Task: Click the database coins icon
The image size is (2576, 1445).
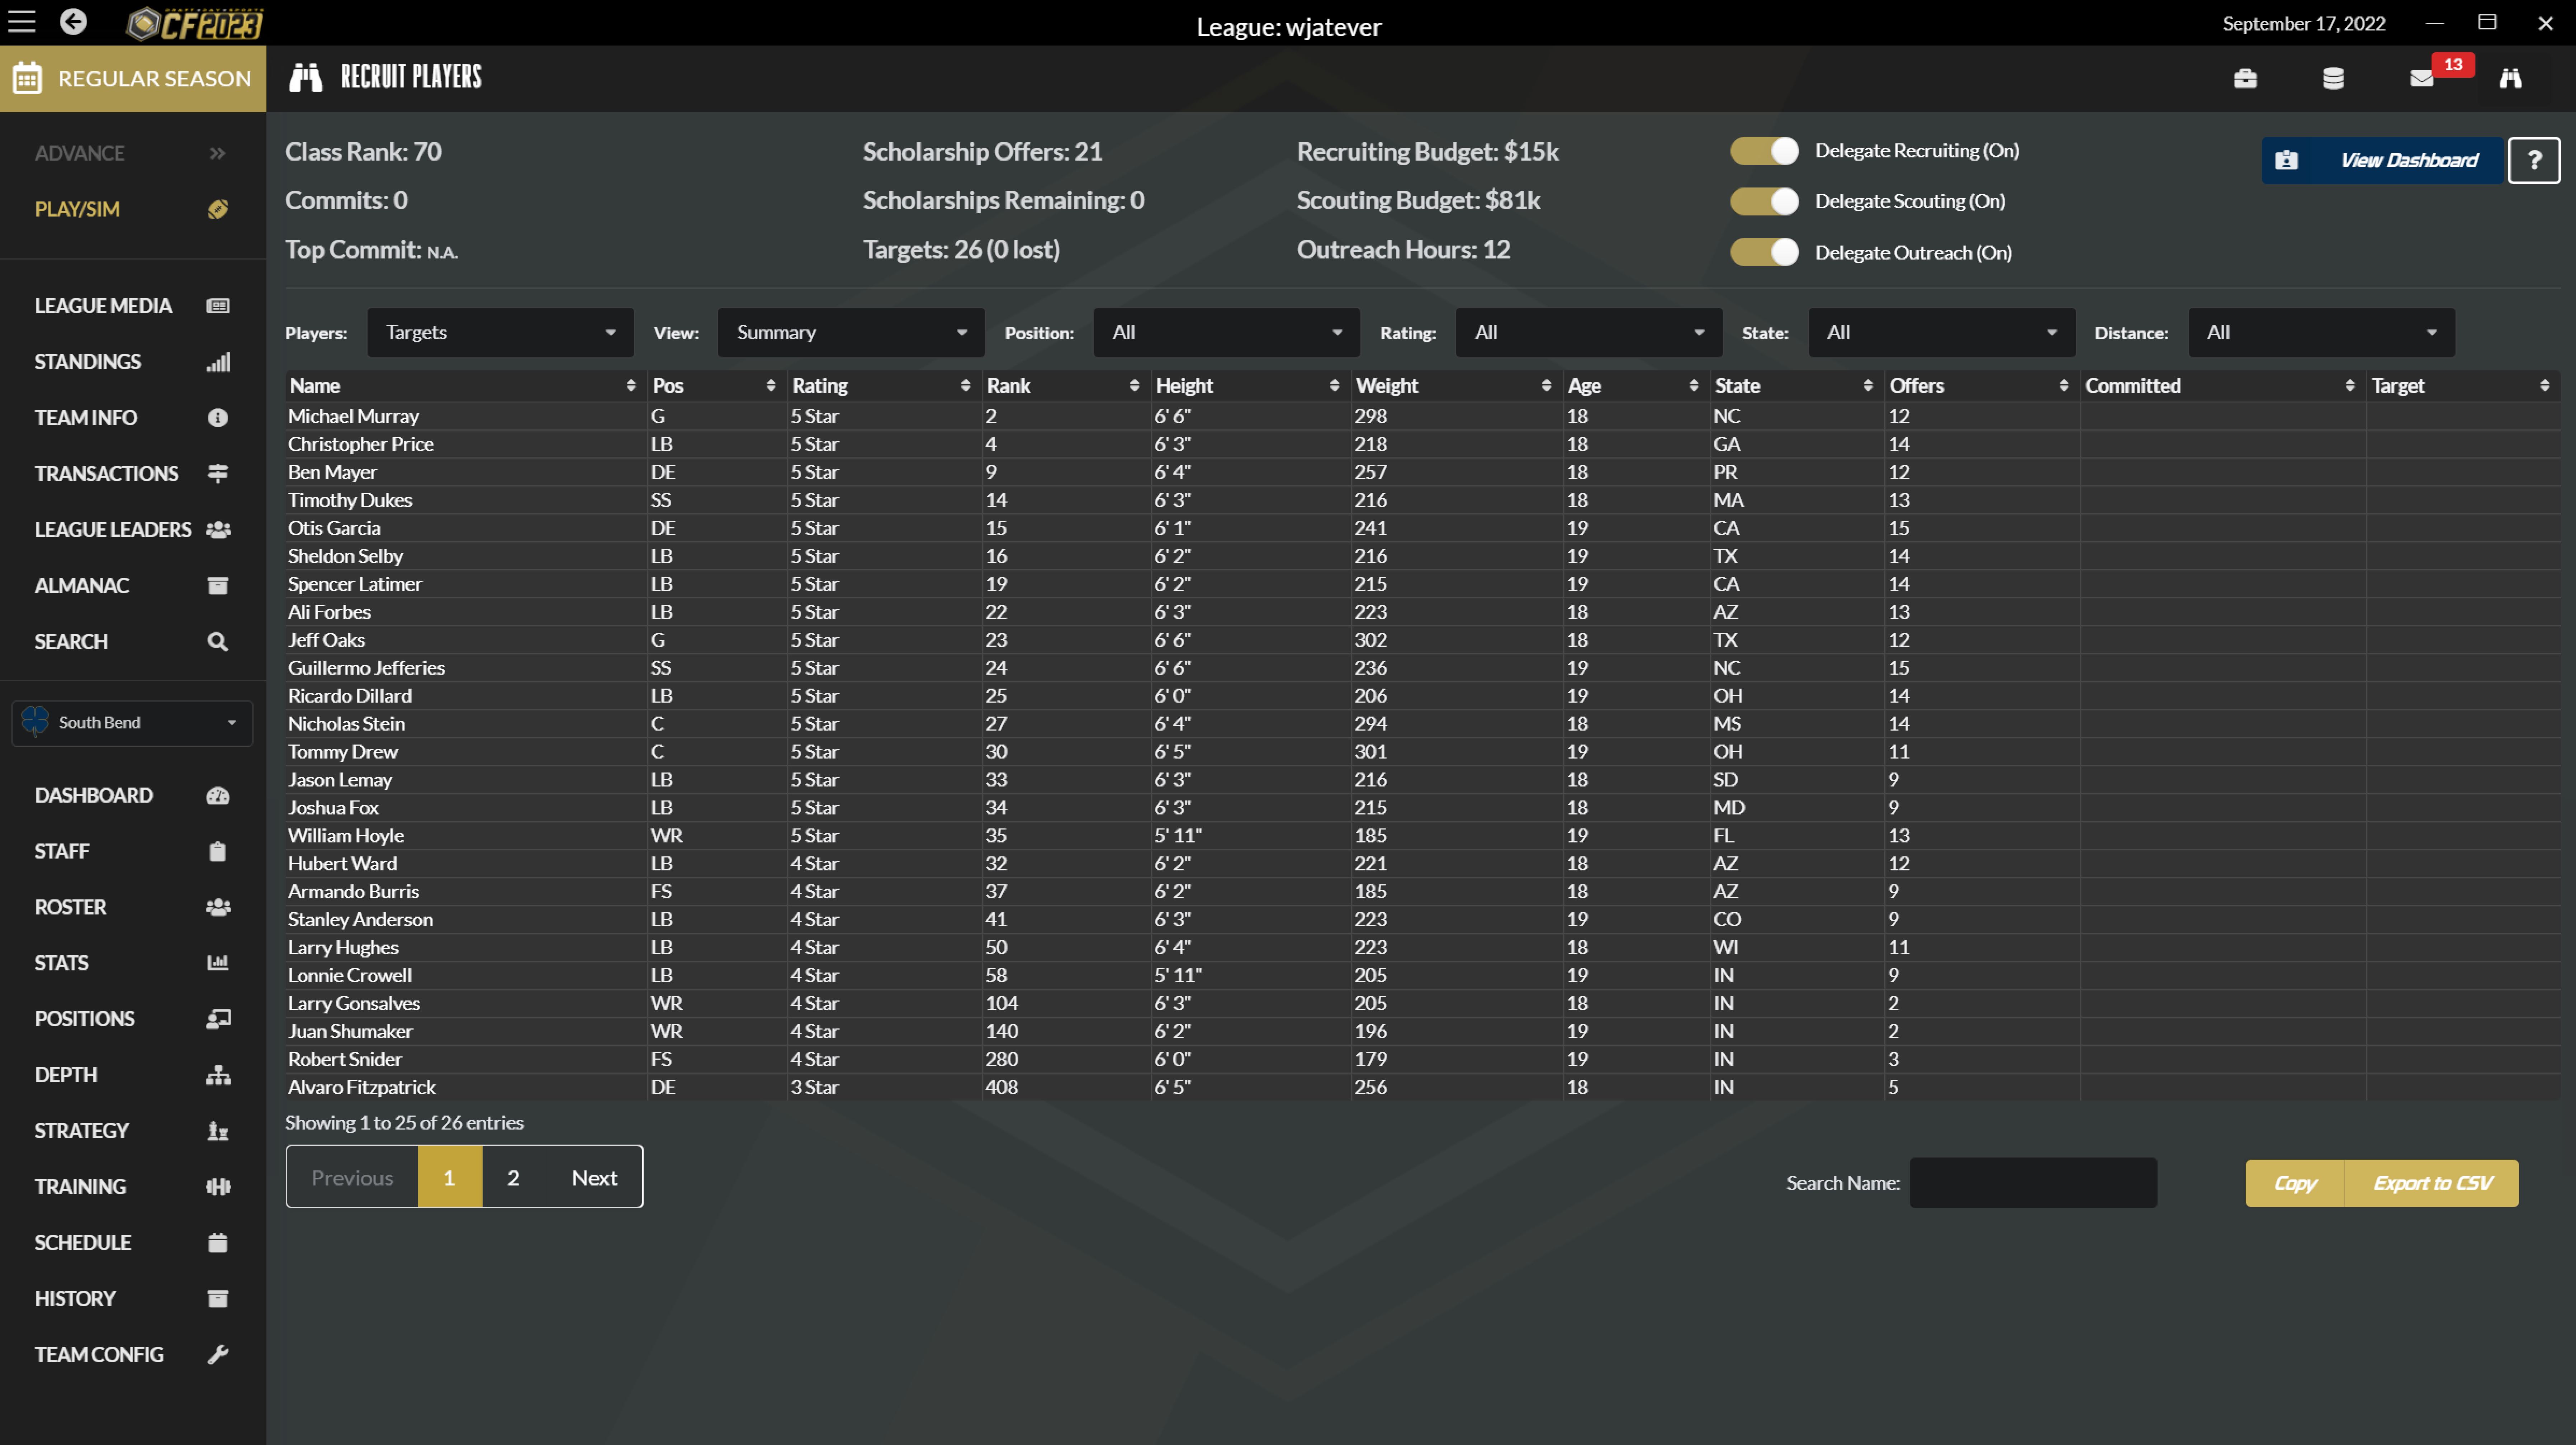Action: (x=2333, y=78)
